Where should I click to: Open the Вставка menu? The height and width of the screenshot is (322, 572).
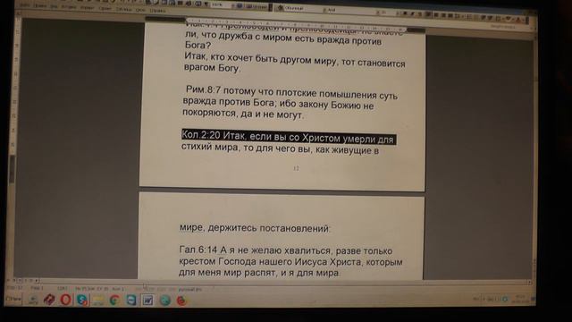pyautogui.click(x=69, y=7)
